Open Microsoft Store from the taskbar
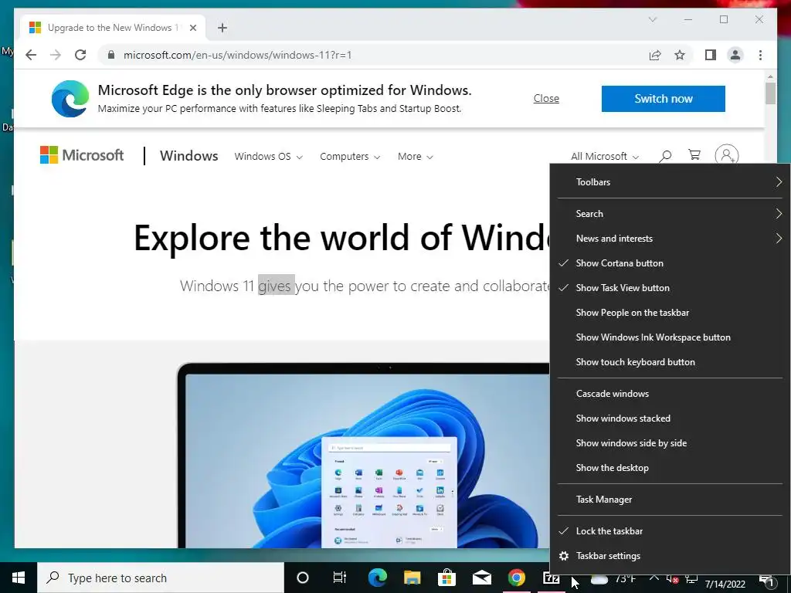Viewport: 791px width, 593px height. 446,578
